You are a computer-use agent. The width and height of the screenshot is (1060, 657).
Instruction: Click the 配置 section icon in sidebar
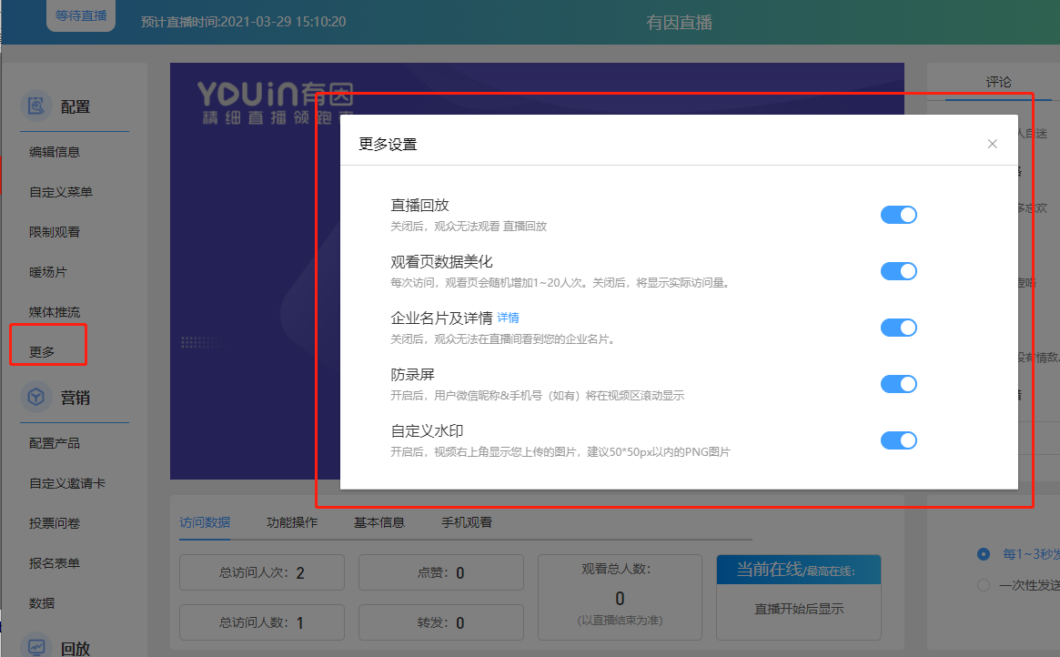click(35, 106)
